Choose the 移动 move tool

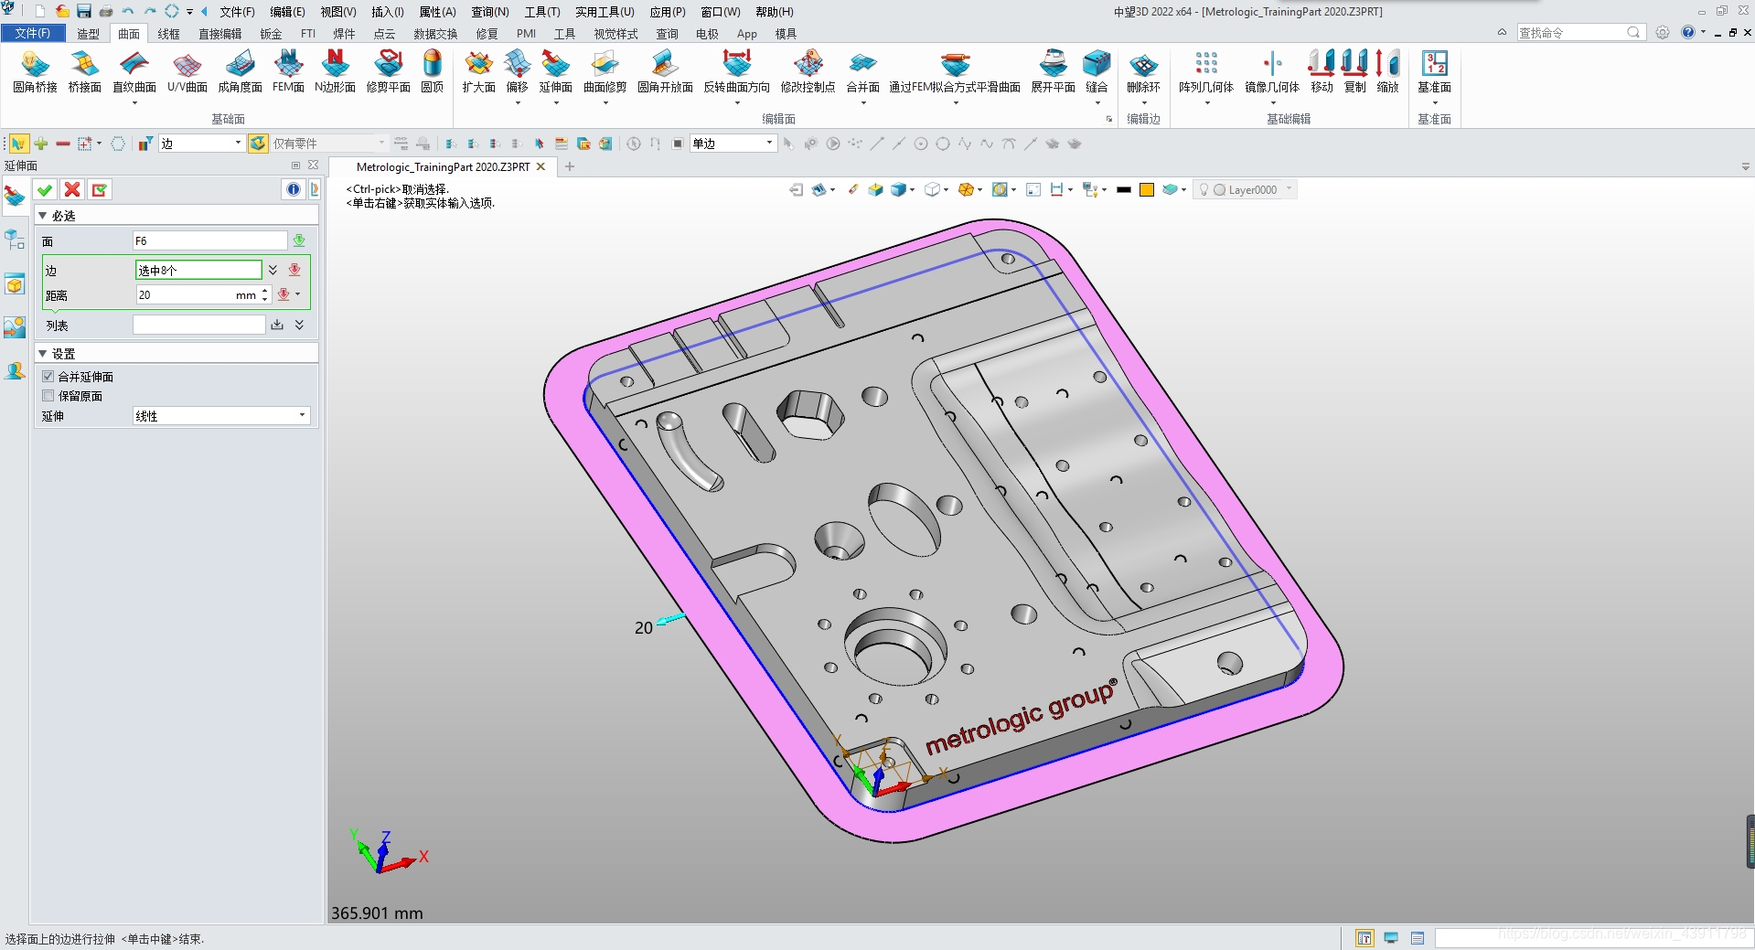1322,71
